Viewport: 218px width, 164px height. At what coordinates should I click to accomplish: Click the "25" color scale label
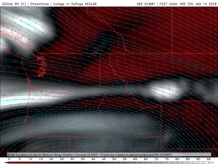pyautogui.click(x=62, y=159)
